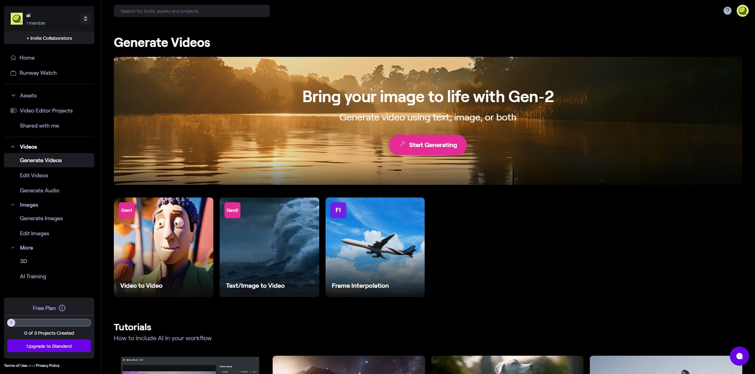Open Shared with me
The width and height of the screenshot is (755, 374).
39,126
